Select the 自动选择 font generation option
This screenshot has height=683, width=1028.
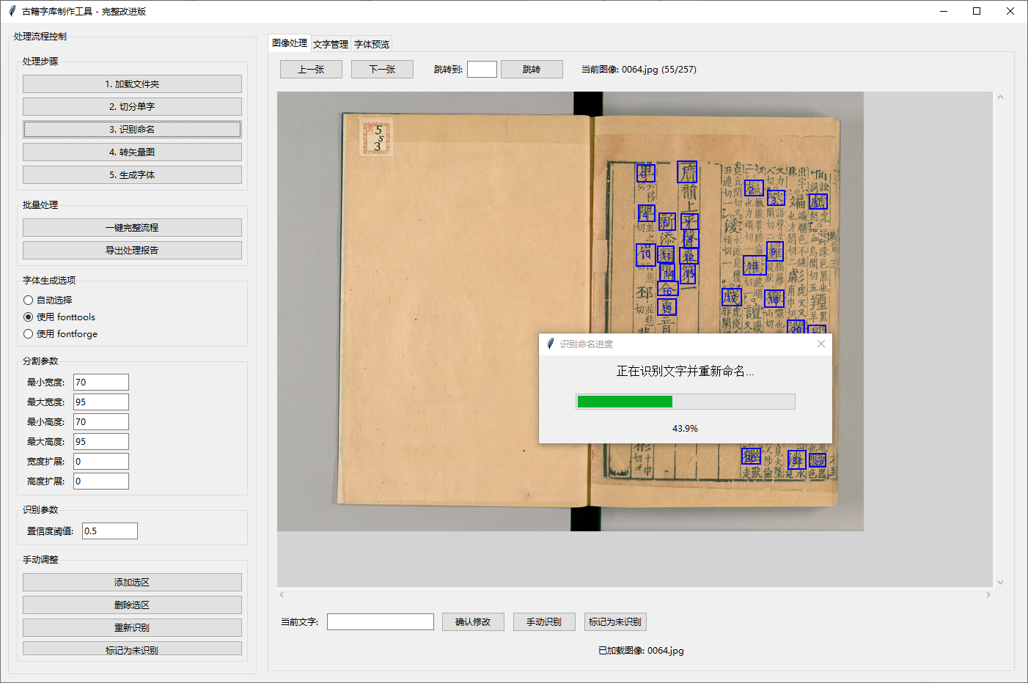click(x=26, y=300)
